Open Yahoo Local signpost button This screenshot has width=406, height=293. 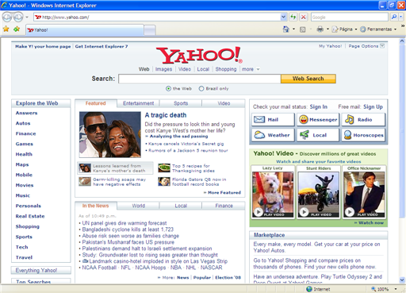click(x=318, y=135)
